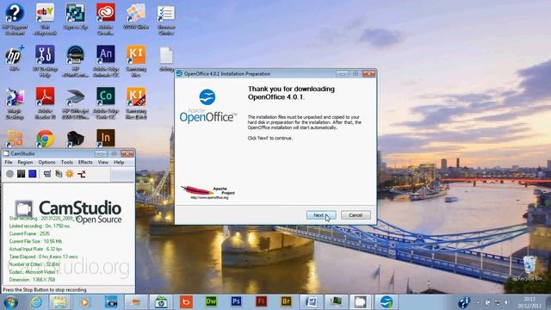
Task: Open Dreamweaver from the taskbar
Action: tap(211, 301)
